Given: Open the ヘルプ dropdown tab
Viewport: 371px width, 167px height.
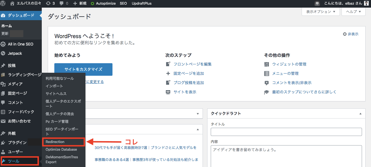Looking at the screenshot, I should [x=353, y=12].
